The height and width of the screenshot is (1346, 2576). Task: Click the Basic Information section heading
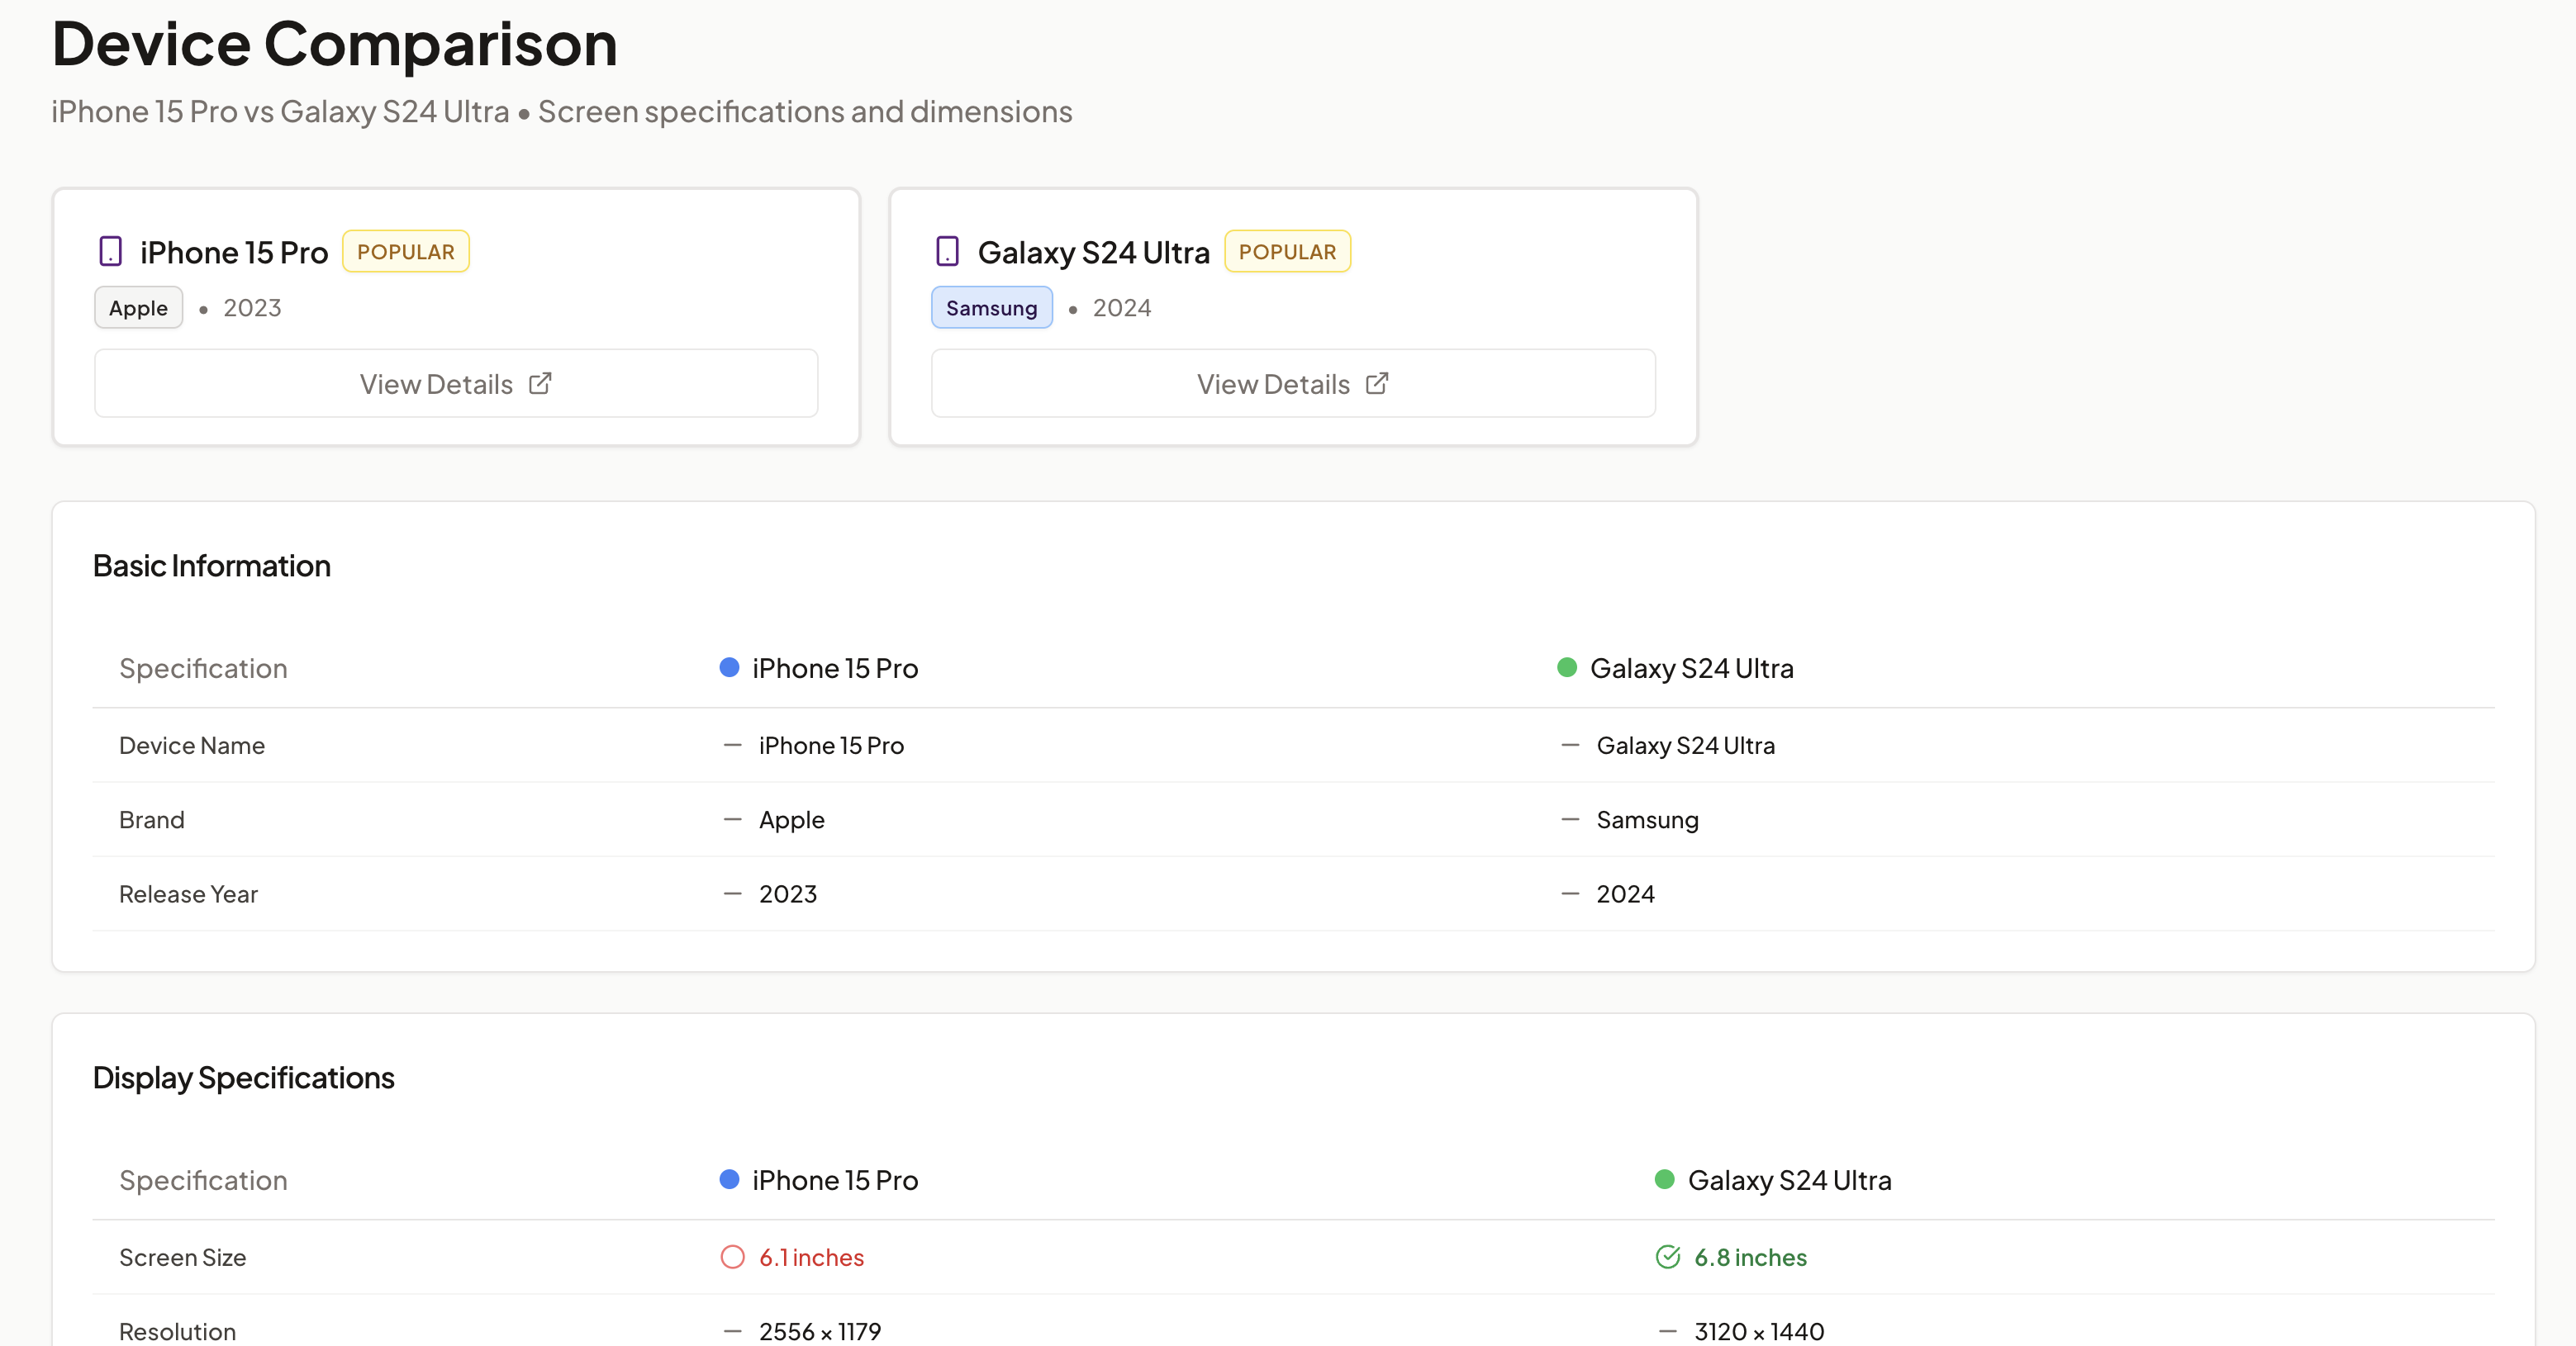click(x=212, y=566)
